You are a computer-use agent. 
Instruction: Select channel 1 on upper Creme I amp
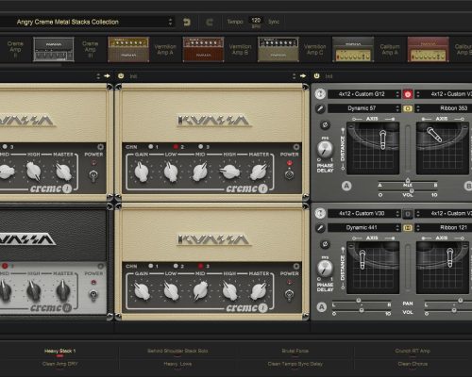[x=151, y=147]
